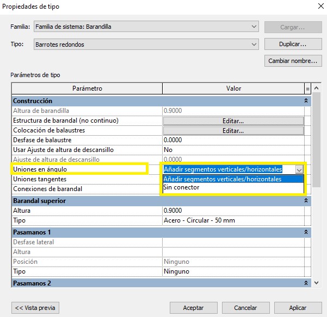Click the Cambiar nombre button
Screen dimensions: 327x317
(x=292, y=61)
